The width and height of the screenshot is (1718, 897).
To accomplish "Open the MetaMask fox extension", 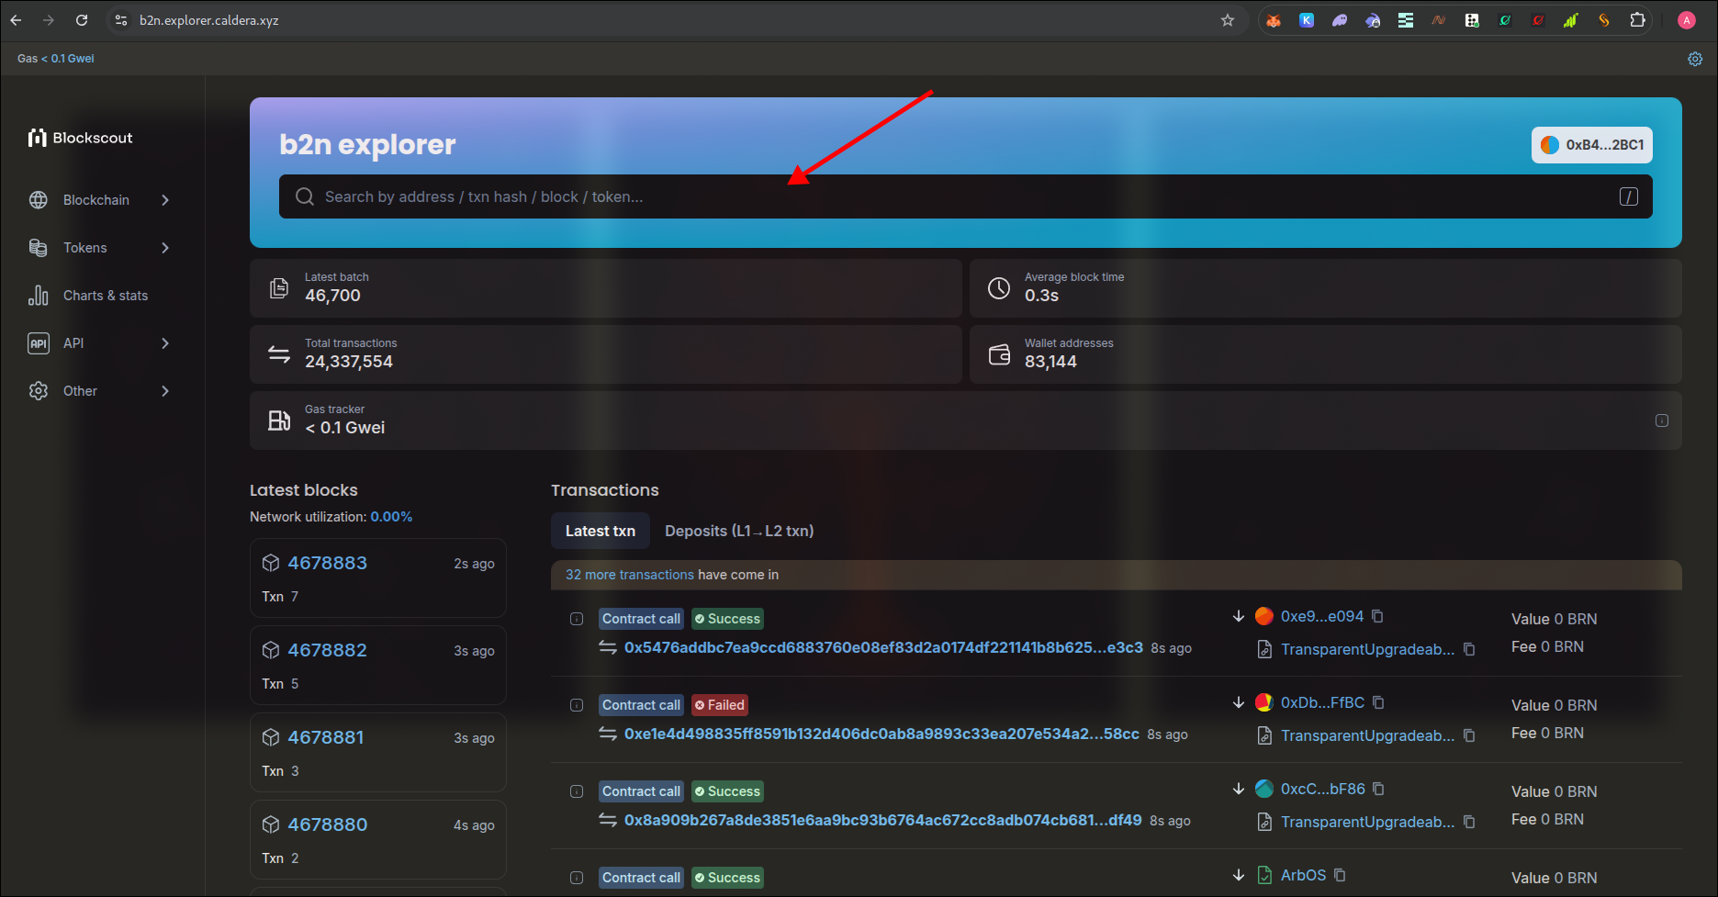I will (x=1274, y=20).
